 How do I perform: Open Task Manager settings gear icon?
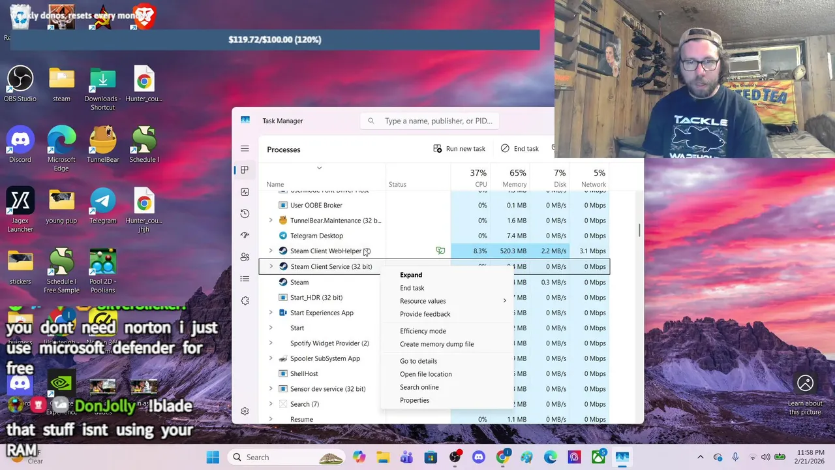pos(245,411)
